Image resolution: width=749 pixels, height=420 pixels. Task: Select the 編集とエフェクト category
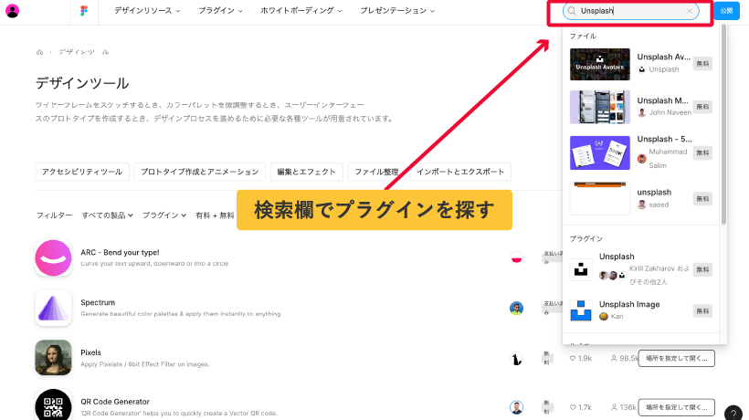(x=307, y=172)
